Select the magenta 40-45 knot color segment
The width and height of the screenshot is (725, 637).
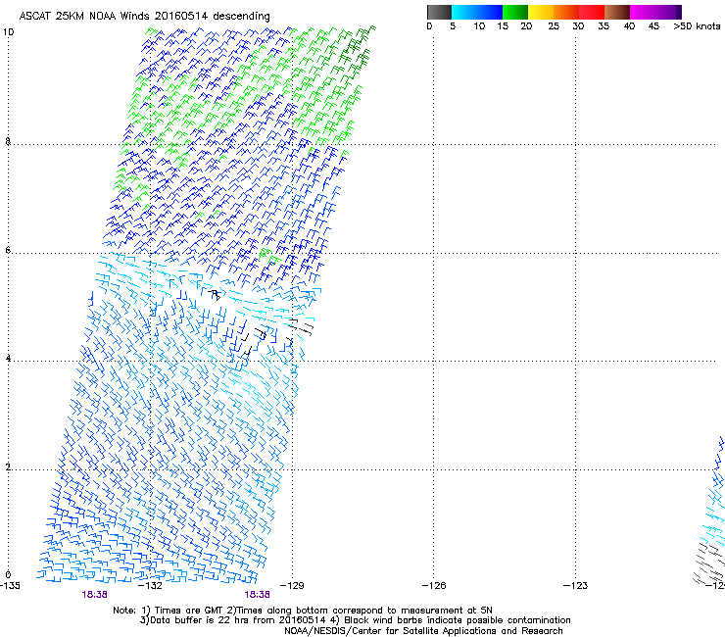click(643, 12)
